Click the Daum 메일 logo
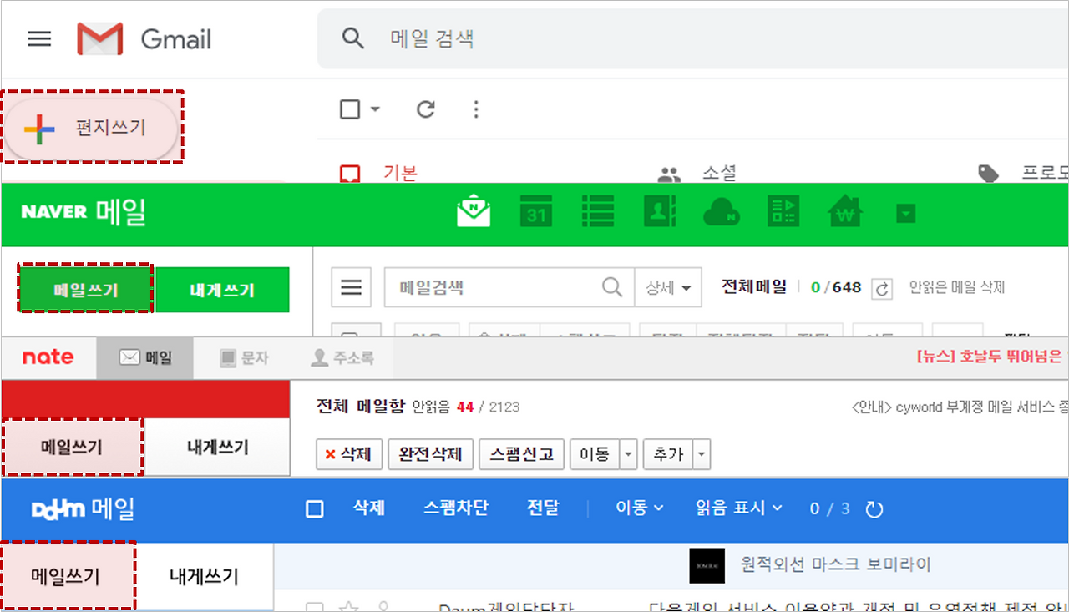1069x612 pixels. (82, 508)
